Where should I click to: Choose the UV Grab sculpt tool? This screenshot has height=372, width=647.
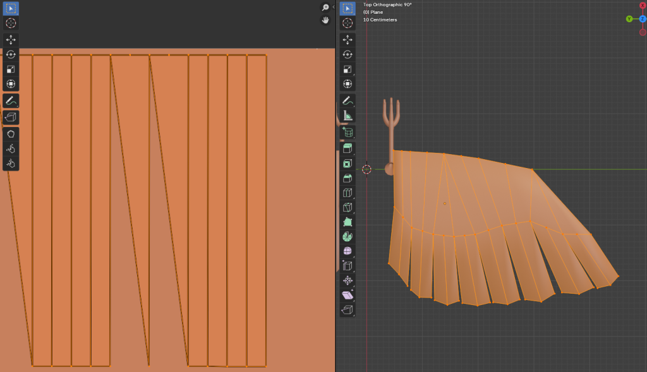(11, 134)
